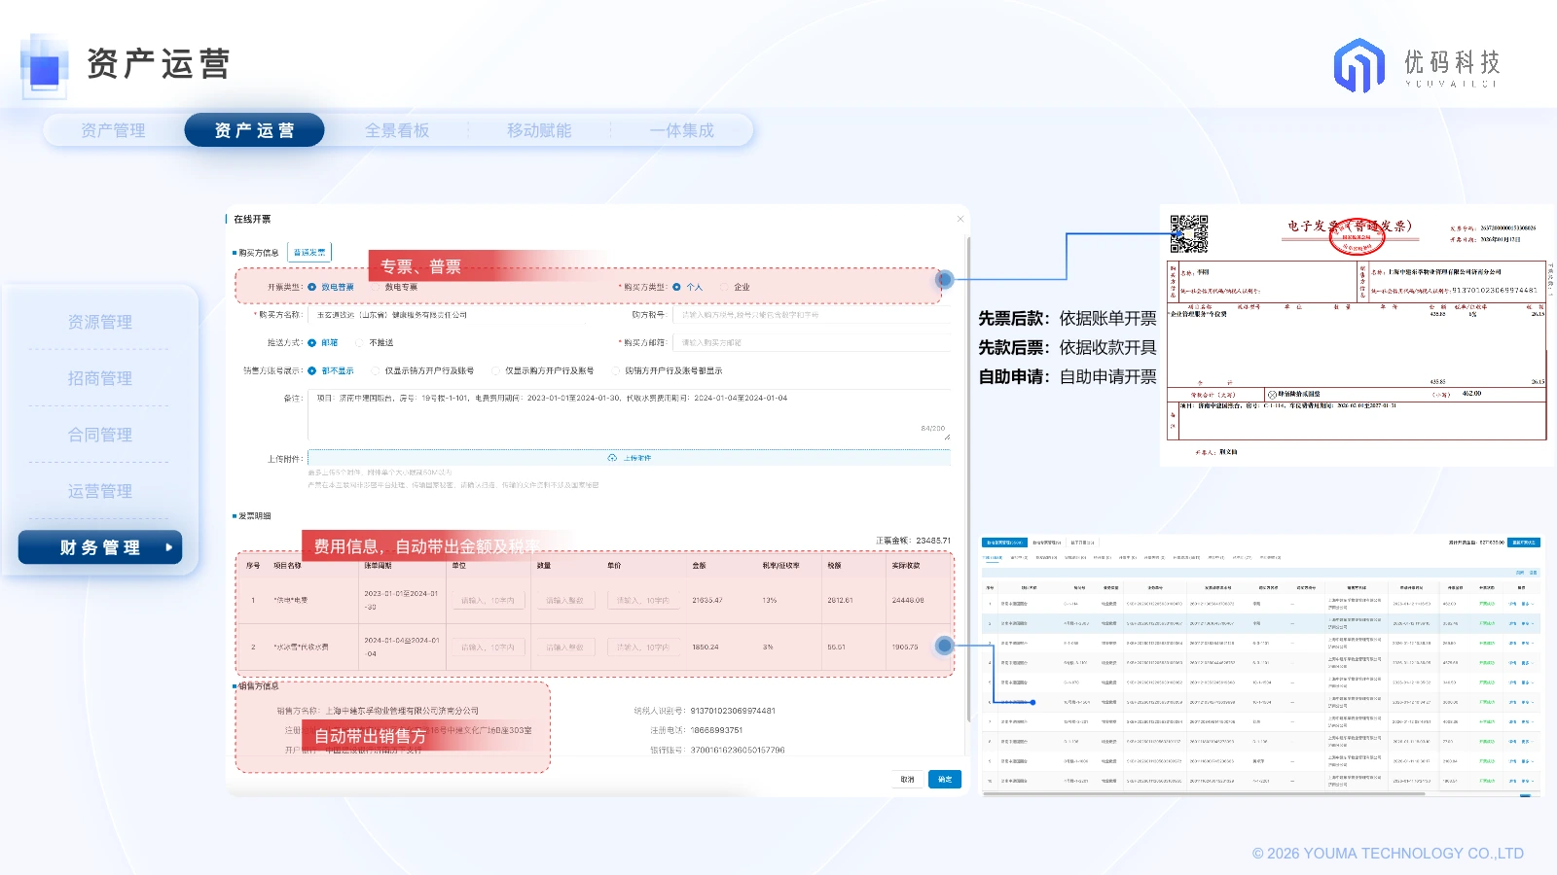Click the blue button at top-right of the invoice list
The width and height of the screenshot is (1557, 875).
[1525, 542]
